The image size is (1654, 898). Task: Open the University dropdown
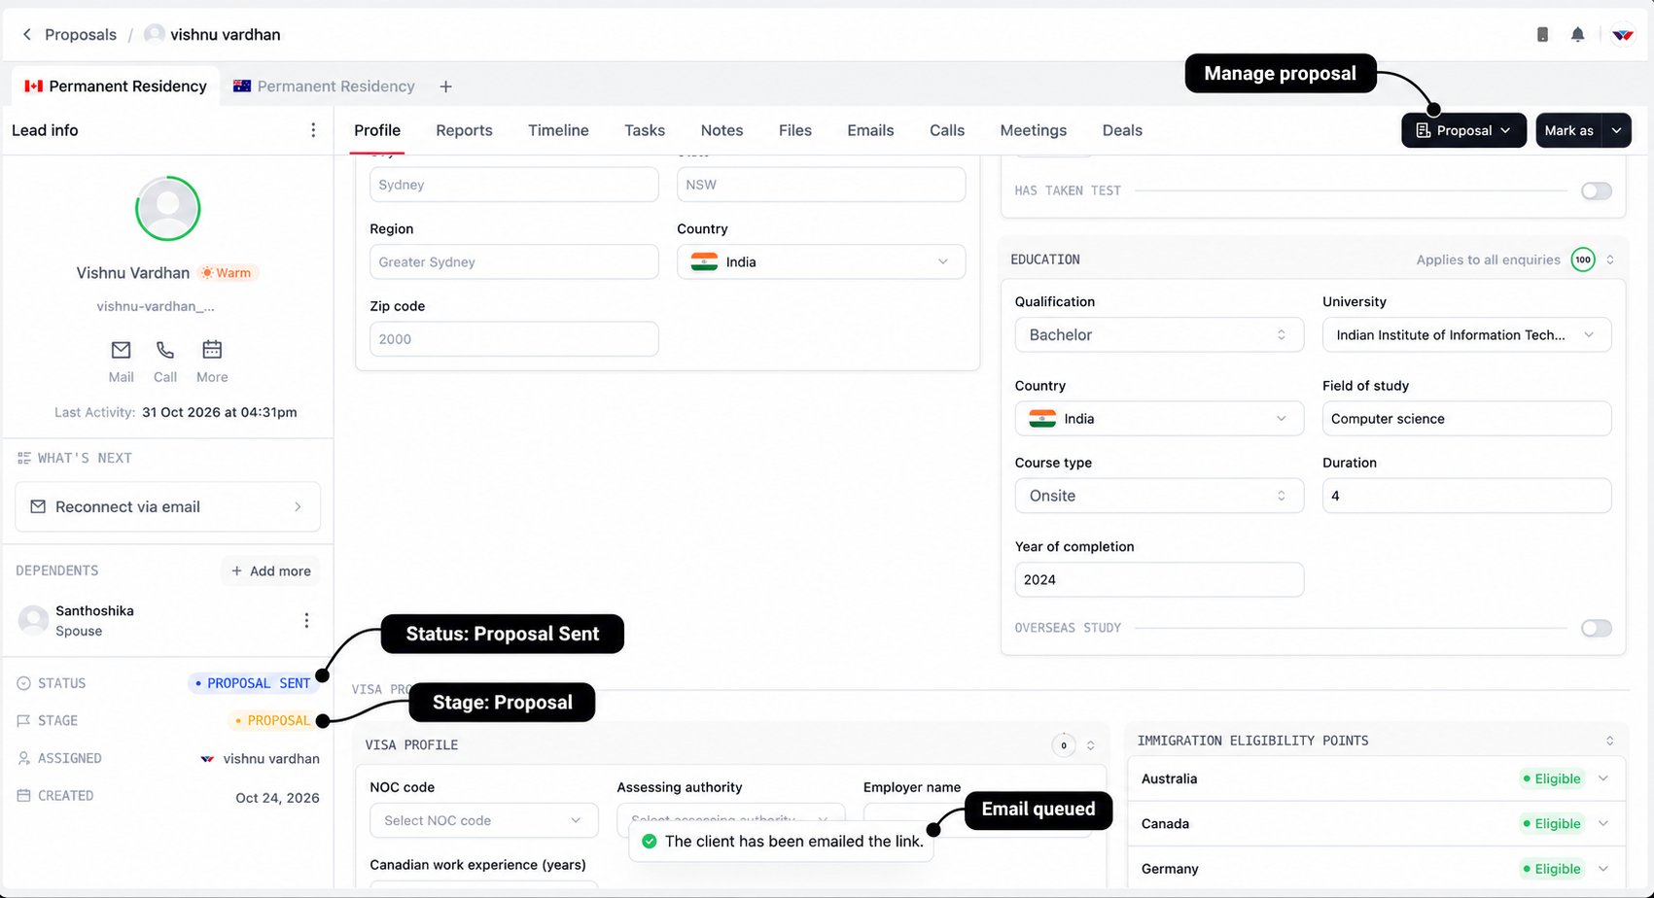click(1466, 335)
